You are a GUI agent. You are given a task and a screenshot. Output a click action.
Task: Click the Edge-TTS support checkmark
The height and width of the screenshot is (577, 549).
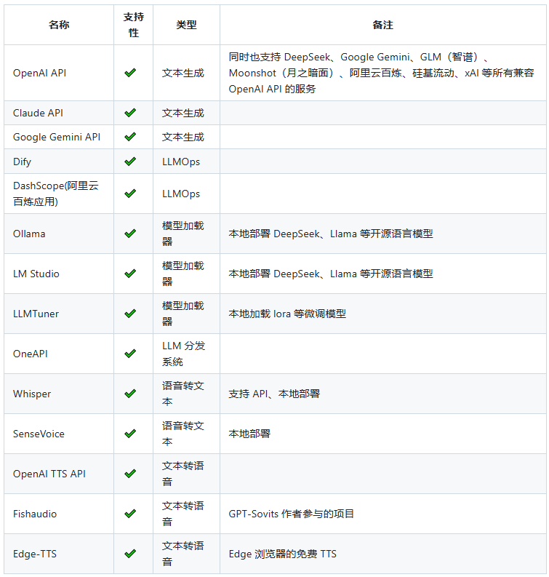tap(130, 554)
